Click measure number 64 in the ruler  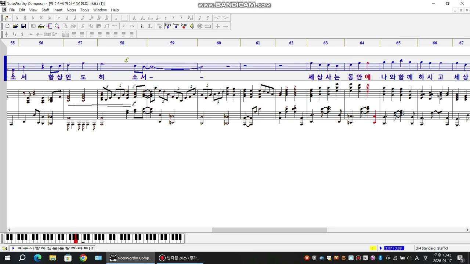[x=362, y=43]
